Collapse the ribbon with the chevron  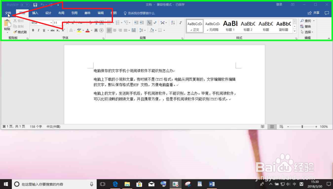click(329, 38)
